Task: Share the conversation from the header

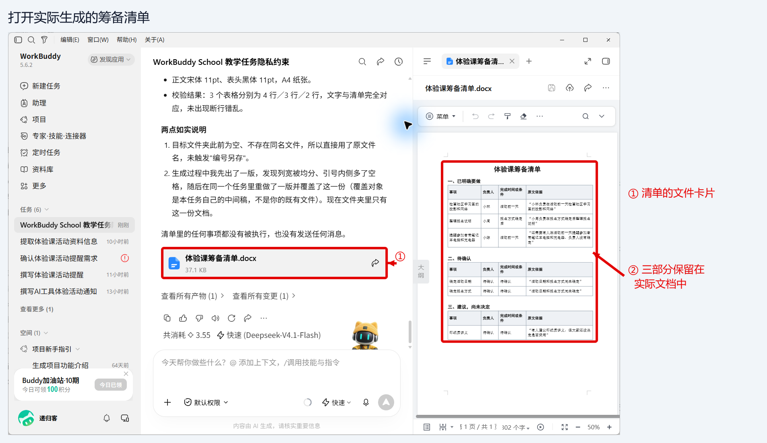Action: [x=380, y=62]
